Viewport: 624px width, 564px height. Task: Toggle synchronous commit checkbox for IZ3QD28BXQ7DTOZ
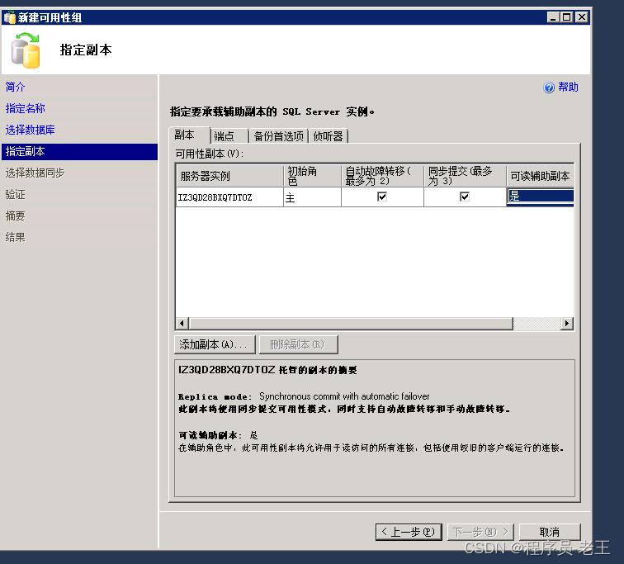click(x=465, y=197)
